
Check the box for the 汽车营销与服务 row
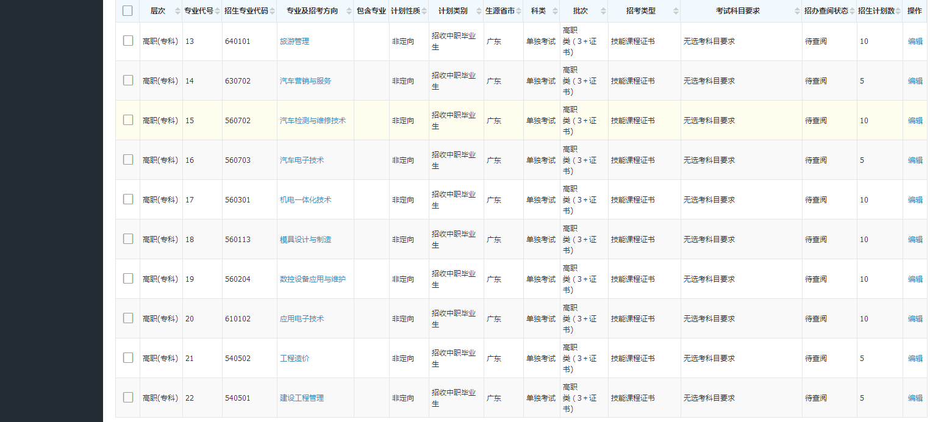[x=128, y=80]
